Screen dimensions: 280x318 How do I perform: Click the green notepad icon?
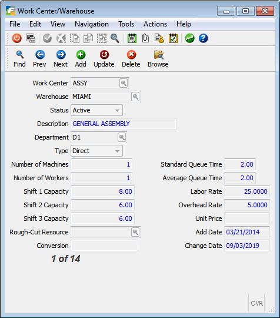132,38
